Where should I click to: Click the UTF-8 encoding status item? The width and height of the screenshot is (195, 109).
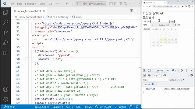[x=70, y=107]
